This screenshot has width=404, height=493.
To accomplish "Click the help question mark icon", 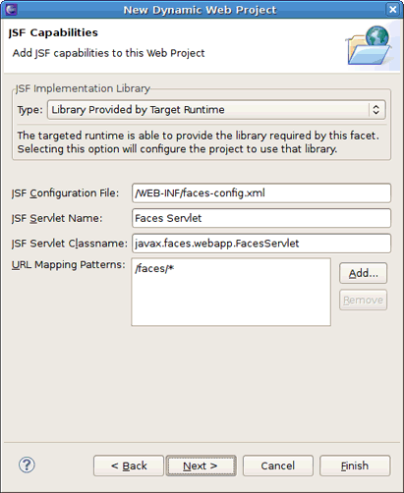I will [27, 465].
